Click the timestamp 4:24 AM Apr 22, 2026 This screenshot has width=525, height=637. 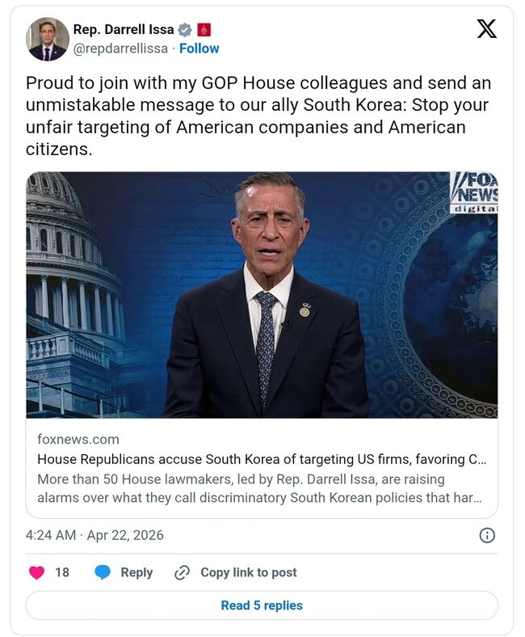94,535
